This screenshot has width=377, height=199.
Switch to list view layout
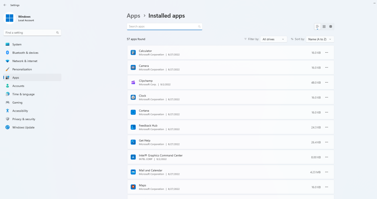(x=317, y=27)
